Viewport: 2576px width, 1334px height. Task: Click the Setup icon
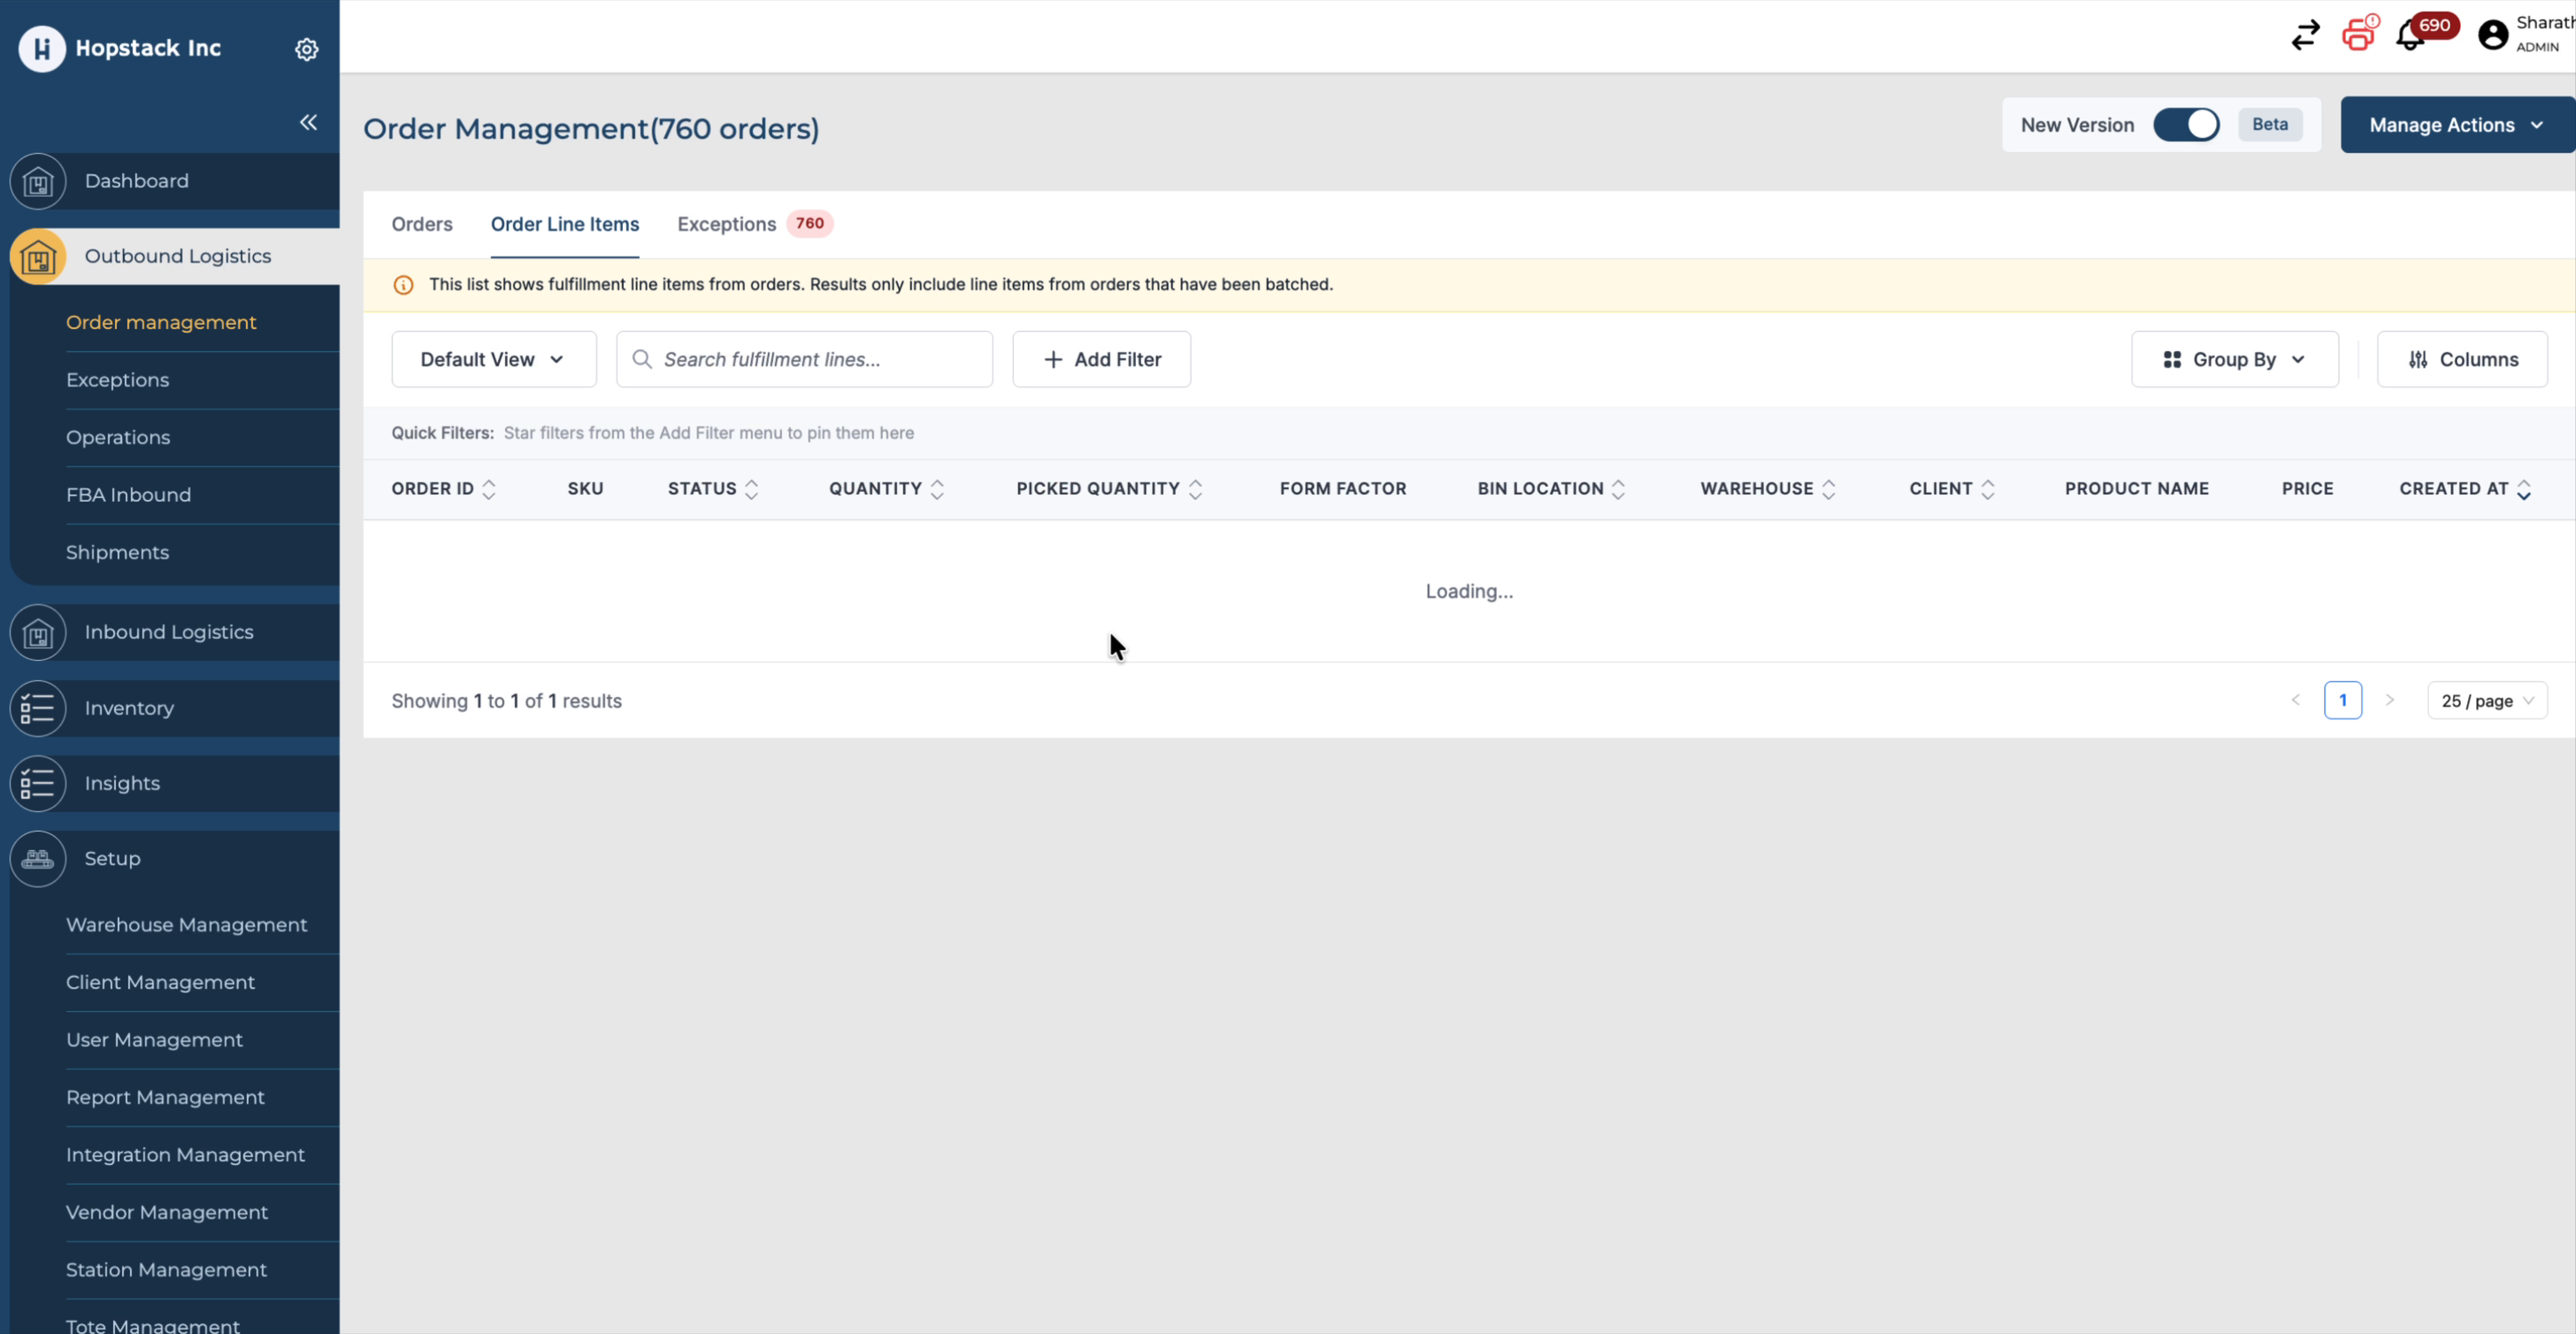38,859
